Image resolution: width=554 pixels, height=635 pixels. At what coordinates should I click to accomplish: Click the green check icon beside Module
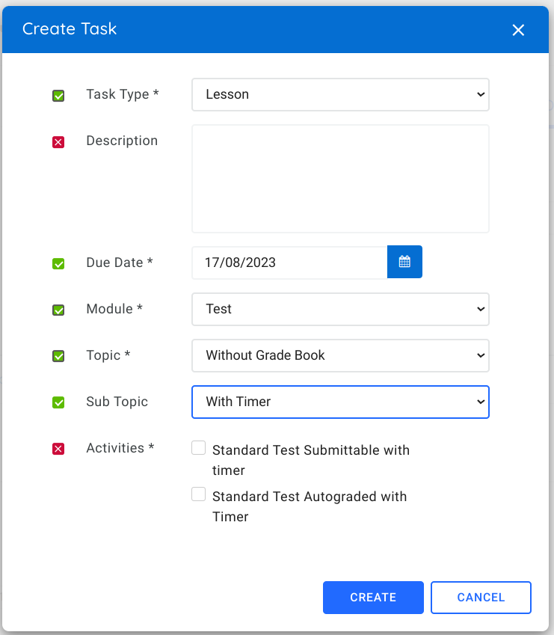[x=58, y=310]
